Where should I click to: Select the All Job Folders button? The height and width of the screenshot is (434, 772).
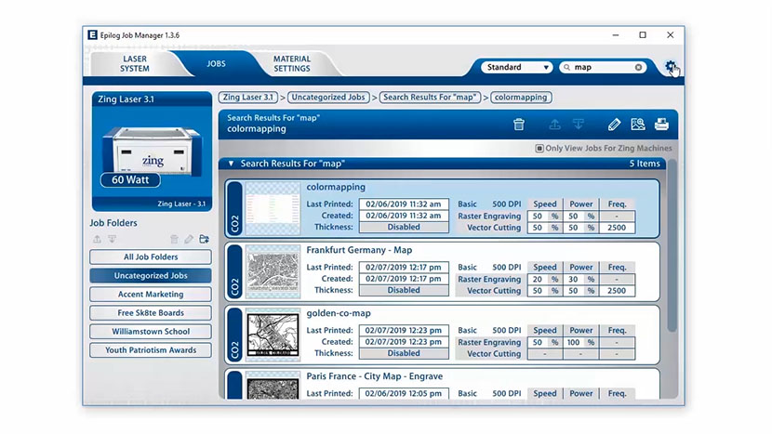coord(151,257)
